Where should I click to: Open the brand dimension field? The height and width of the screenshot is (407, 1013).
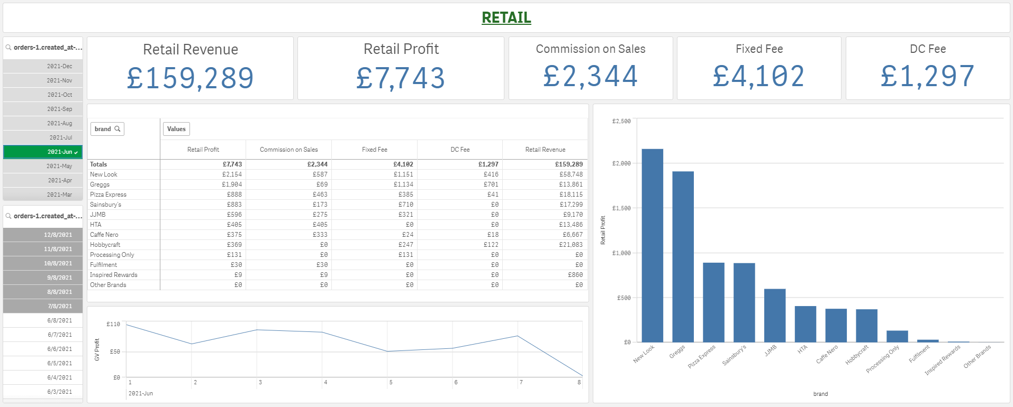103,129
